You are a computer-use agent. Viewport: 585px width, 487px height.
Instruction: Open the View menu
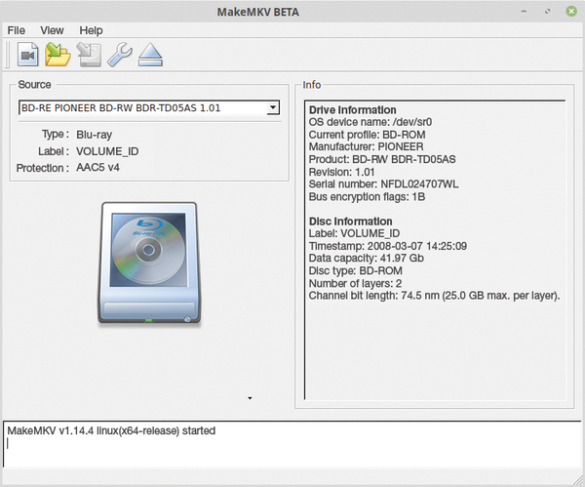[x=52, y=30]
